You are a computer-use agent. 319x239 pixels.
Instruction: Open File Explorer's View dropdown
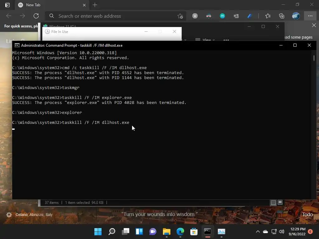tap(205, 40)
